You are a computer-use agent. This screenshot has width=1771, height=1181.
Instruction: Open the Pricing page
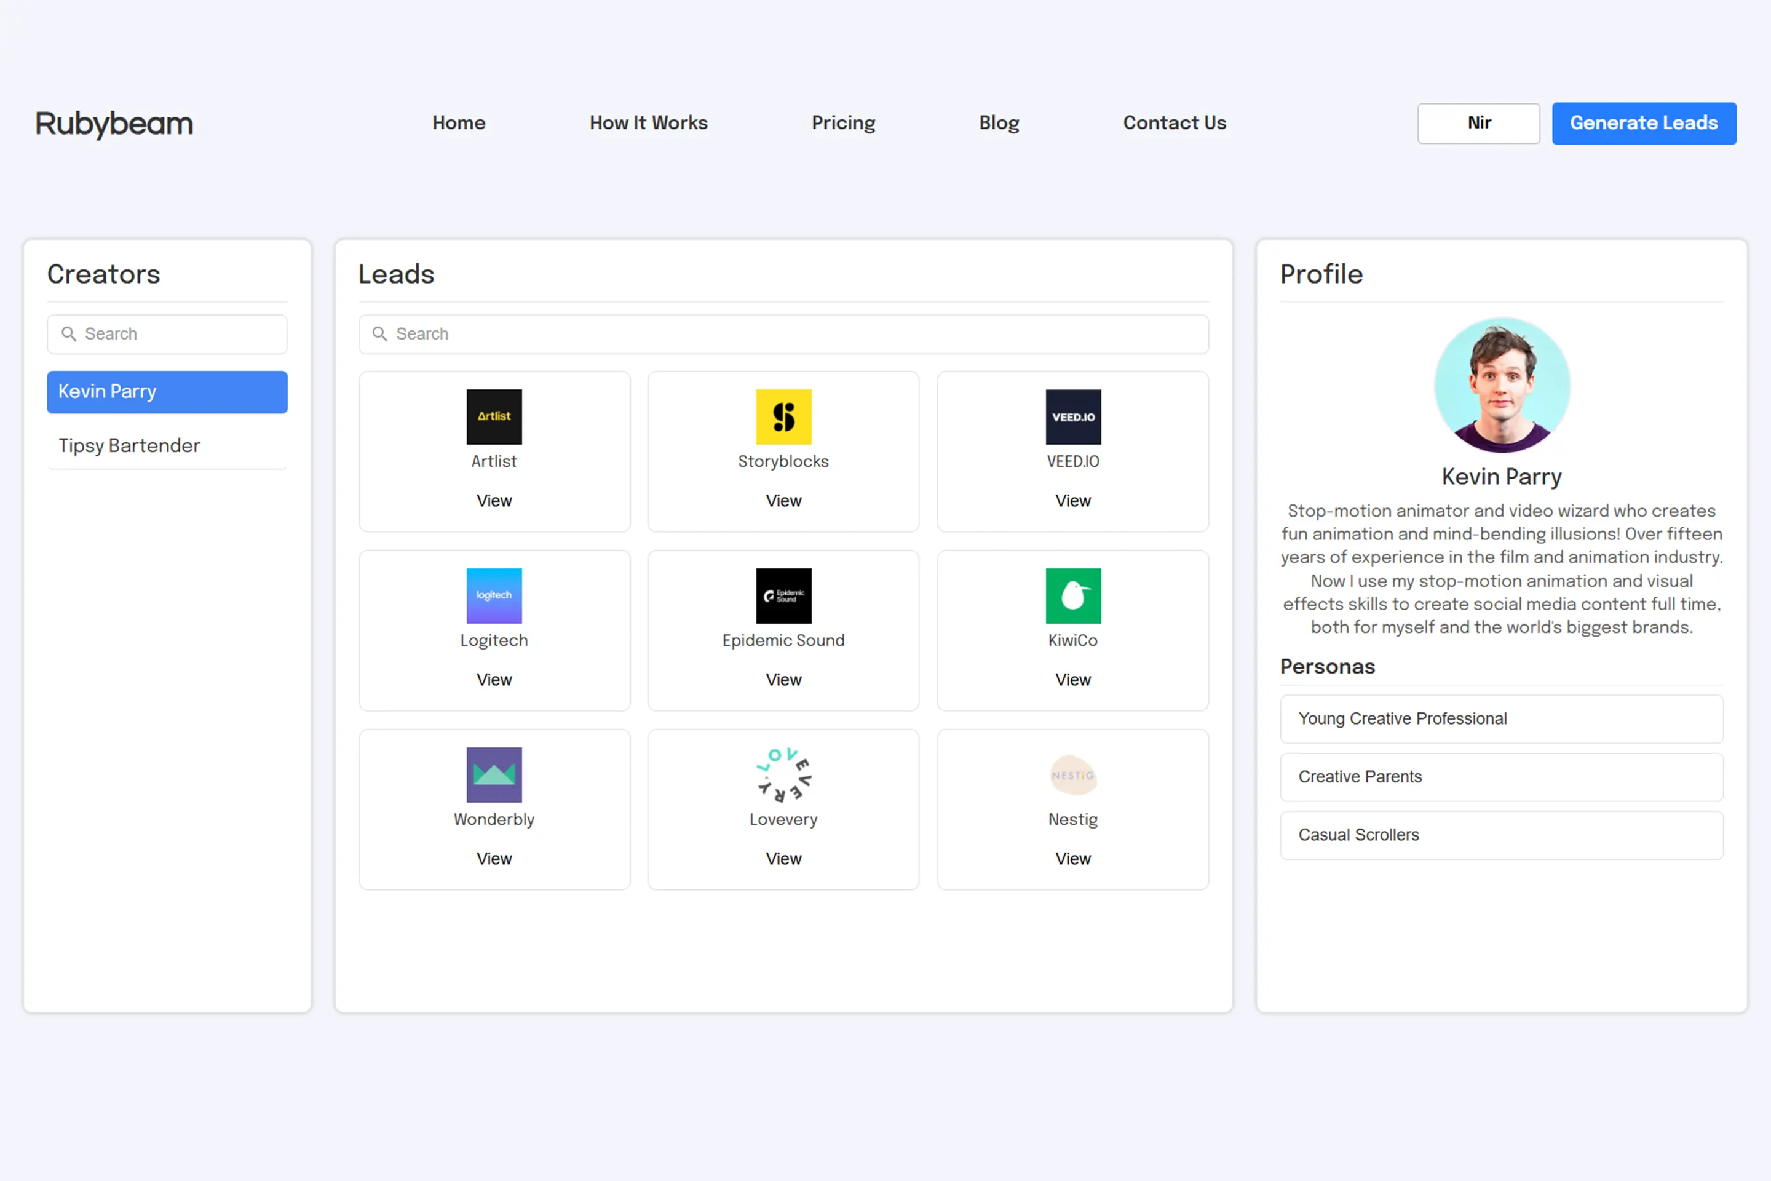pos(843,123)
